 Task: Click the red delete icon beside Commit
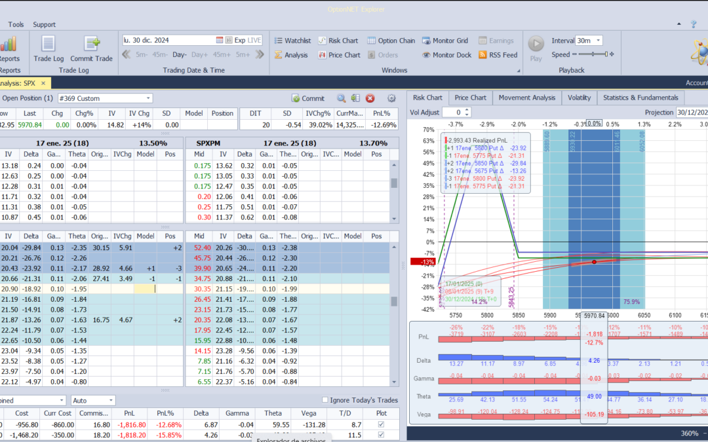point(370,98)
